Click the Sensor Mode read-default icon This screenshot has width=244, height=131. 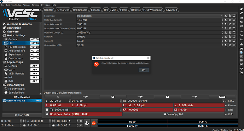pos(230,16)
